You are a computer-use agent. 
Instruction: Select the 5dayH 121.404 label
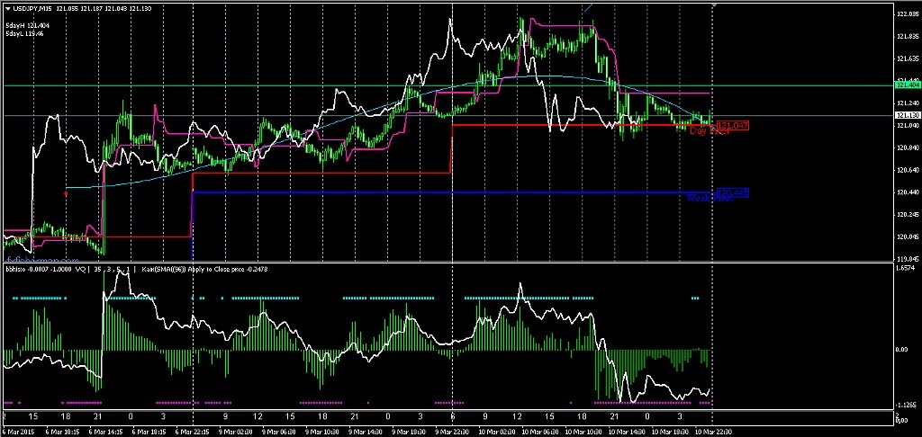[x=28, y=25]
